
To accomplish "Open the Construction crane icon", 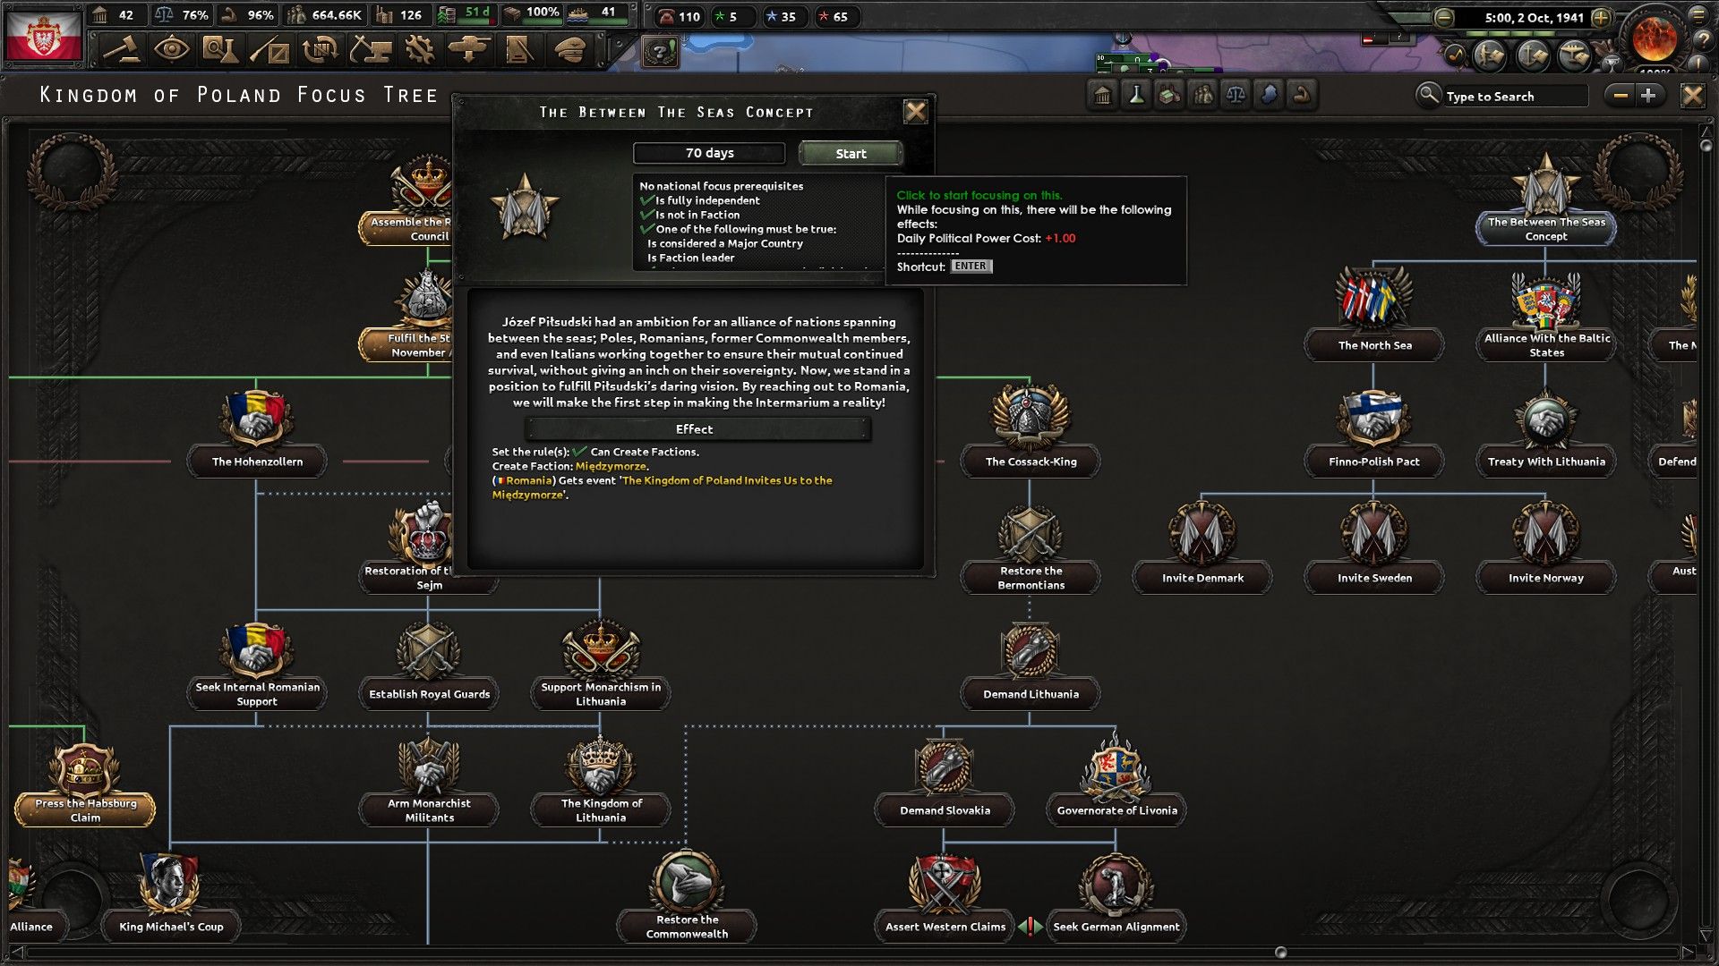I will click(369, 50).
